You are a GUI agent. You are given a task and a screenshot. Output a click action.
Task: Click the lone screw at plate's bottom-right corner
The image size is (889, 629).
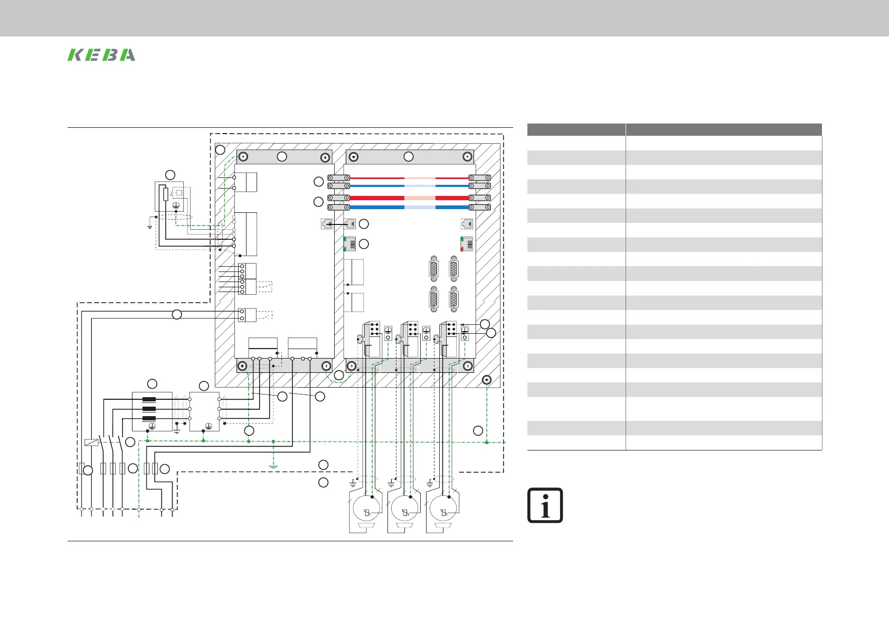[487, 380]
